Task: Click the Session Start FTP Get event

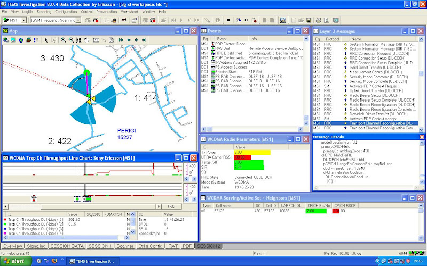Action: click(252, 72)
